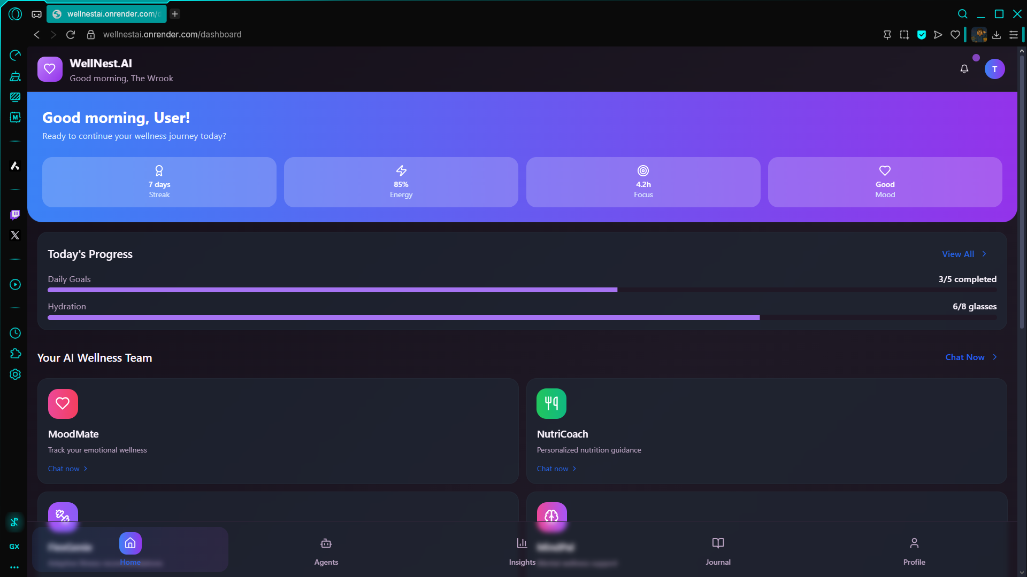Click the address bar URL field
This screenshot has height=577, width=1027.
pyautogui.click(x=172, y=35)
